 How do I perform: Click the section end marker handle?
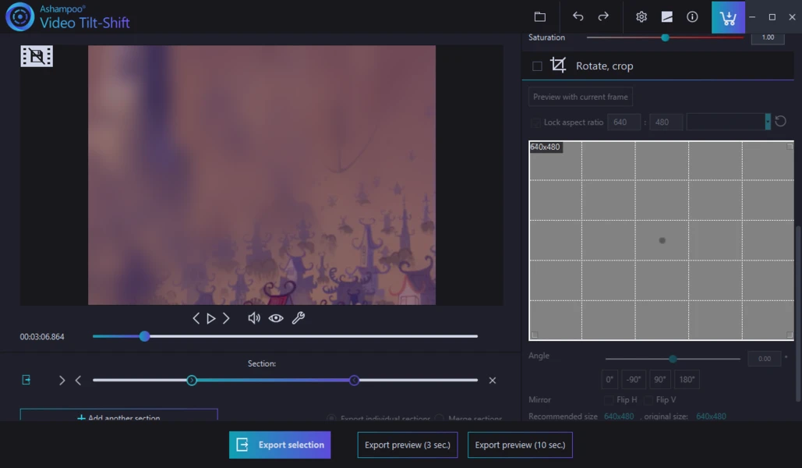point(354,381)
